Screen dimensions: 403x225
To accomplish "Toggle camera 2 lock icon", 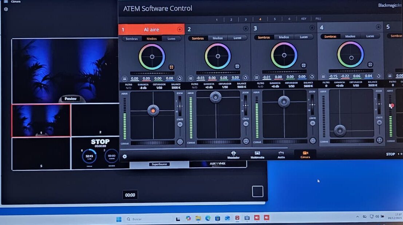I will pyautogui.click(x=246, y=28).
